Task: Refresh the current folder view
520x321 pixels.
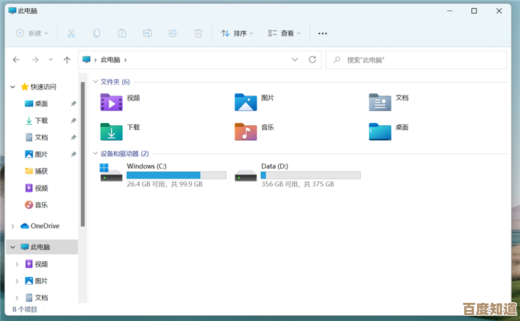Action: [x=313, y=60]
